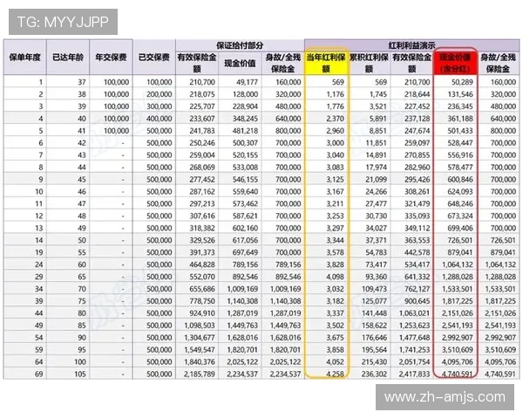Select the cell showing 1,745
Viewport: 523px width, 419px height.
click(369, 94)
